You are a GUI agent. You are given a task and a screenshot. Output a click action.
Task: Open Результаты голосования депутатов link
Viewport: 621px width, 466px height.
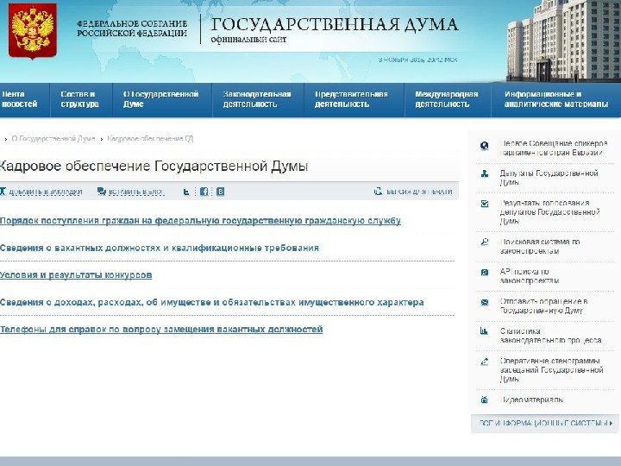tap(549, 212)
